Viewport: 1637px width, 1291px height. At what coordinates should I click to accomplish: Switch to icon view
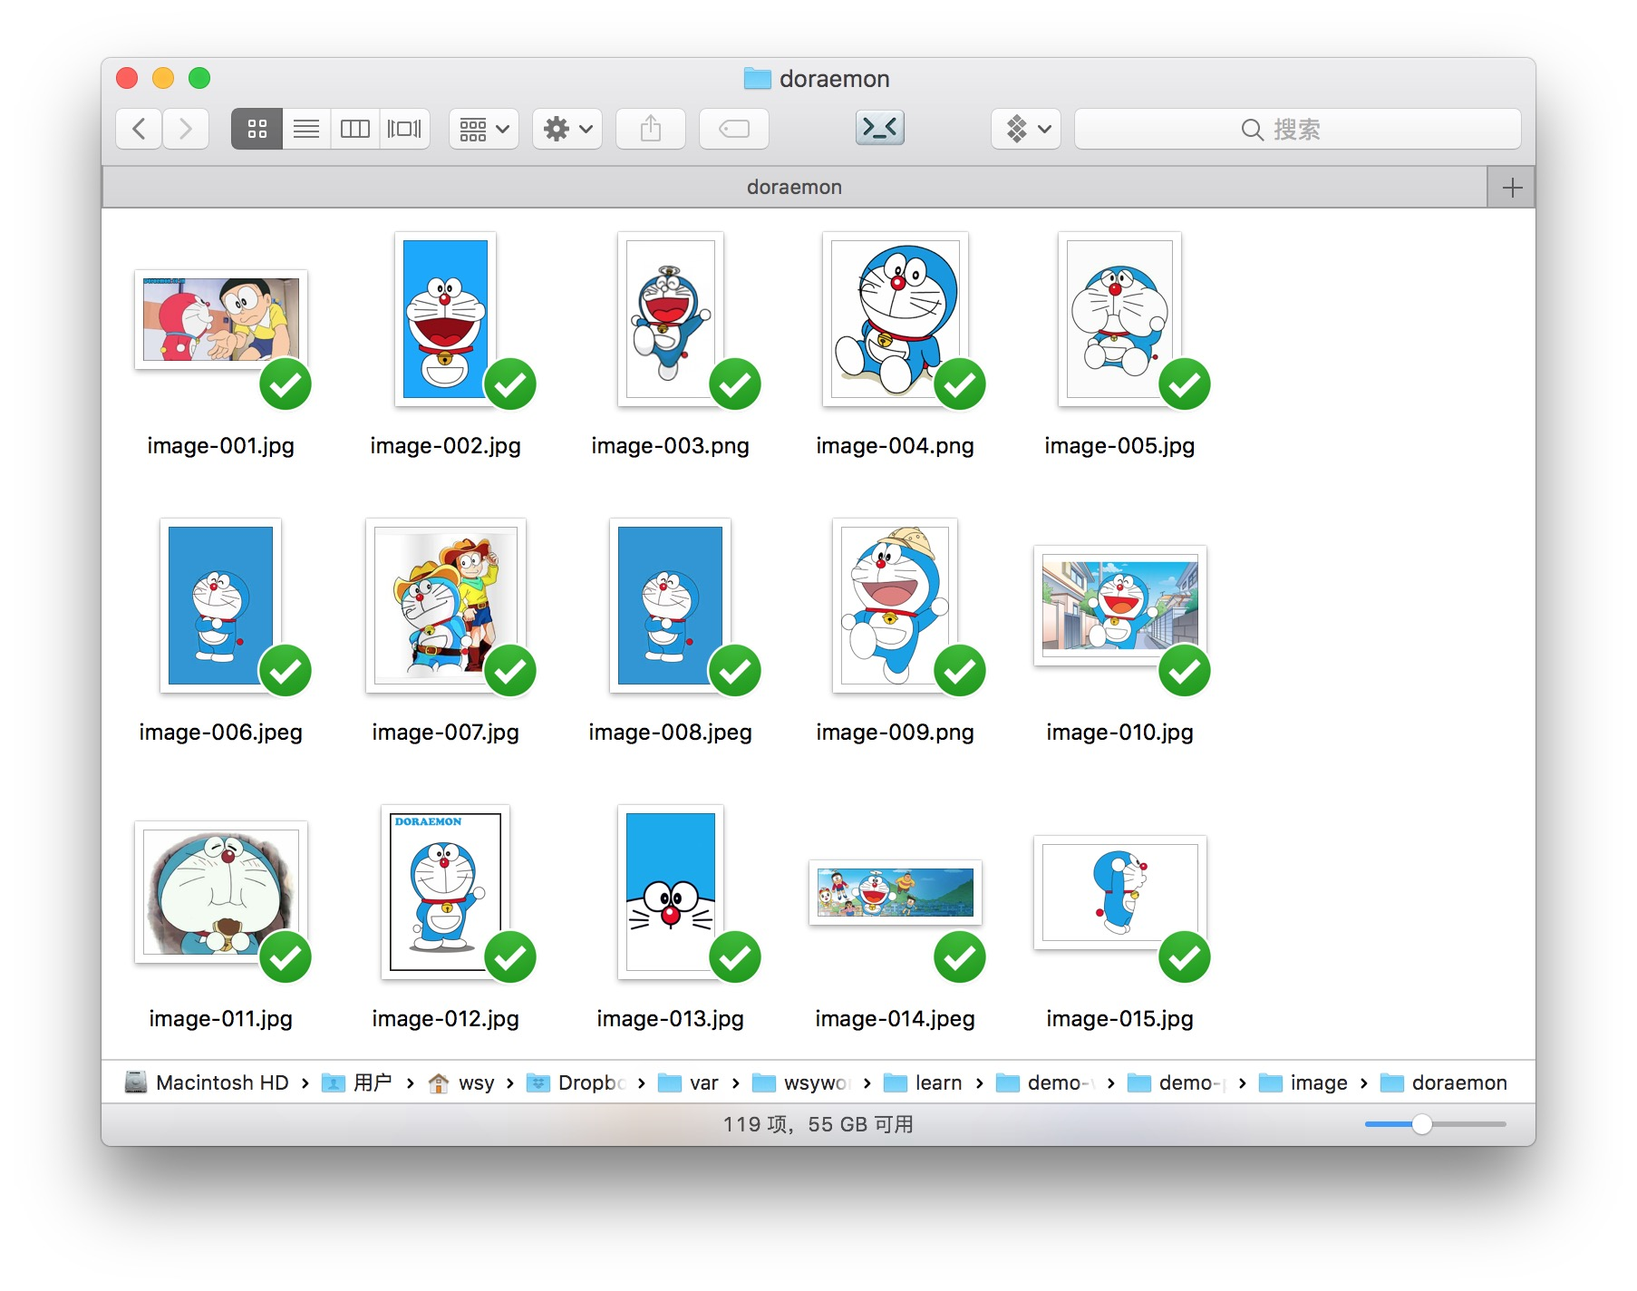tap(257, 129)
